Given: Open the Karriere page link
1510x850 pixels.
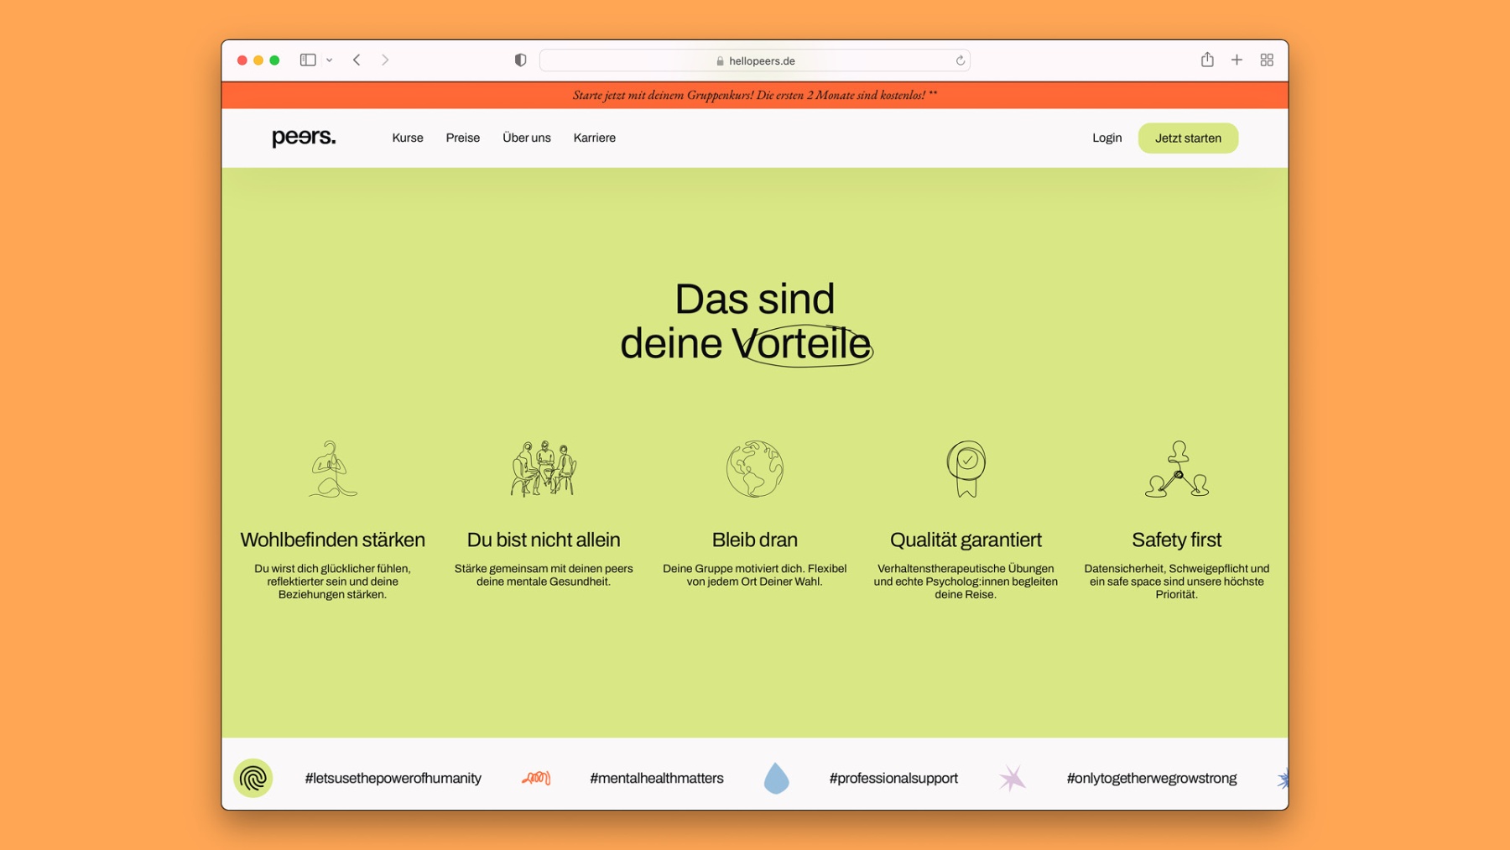Looking at the screenshot, I should click(x=595, y=138).
